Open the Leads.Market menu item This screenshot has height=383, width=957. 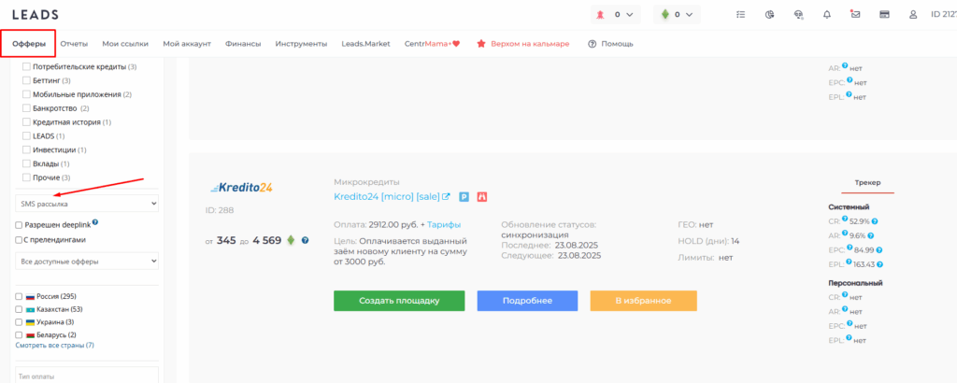365,44
